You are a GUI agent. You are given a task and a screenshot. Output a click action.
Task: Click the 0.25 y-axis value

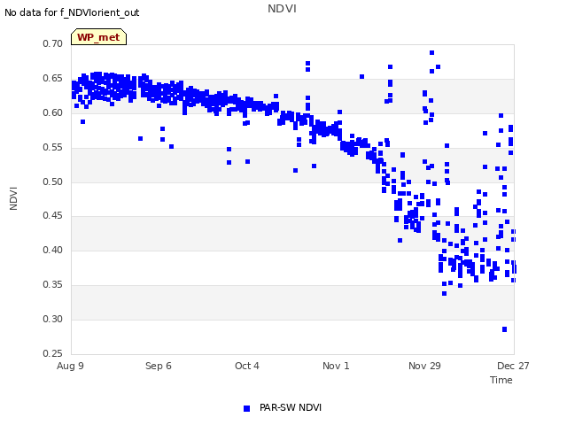(x=52, y=353)
